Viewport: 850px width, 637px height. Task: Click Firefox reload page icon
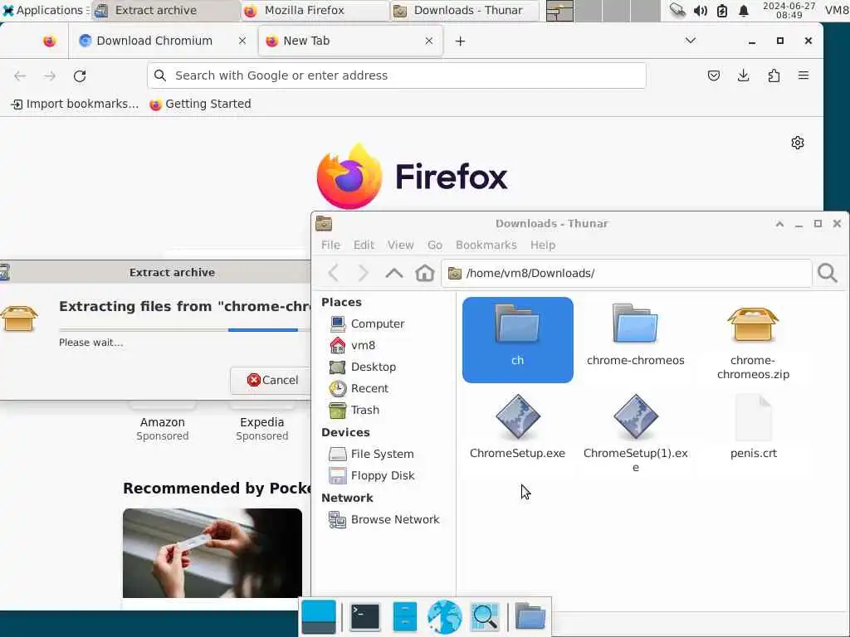pyautogui.click(x=80, y=75)
